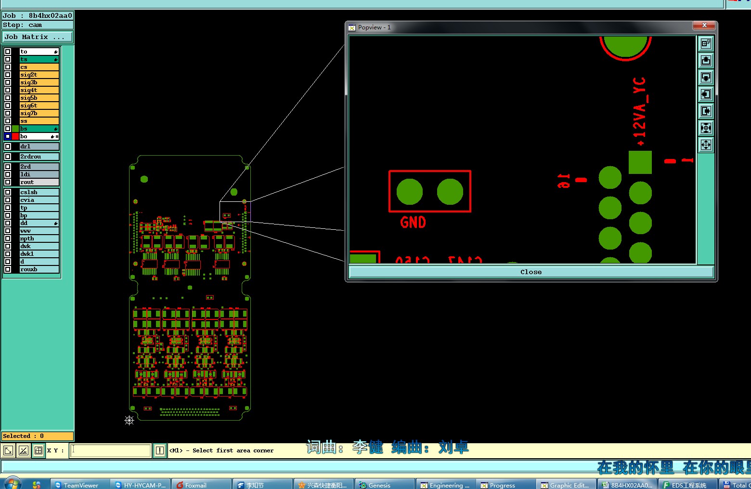751x489 pixels.
Task: Select the rouxb layer row
Action: 39,269
